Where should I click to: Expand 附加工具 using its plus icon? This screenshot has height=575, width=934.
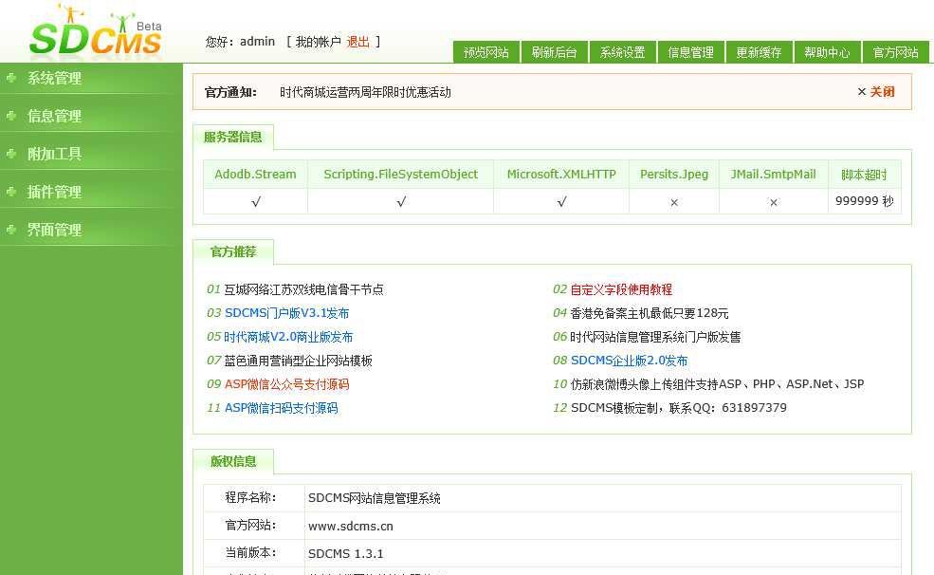click(10, 153)
